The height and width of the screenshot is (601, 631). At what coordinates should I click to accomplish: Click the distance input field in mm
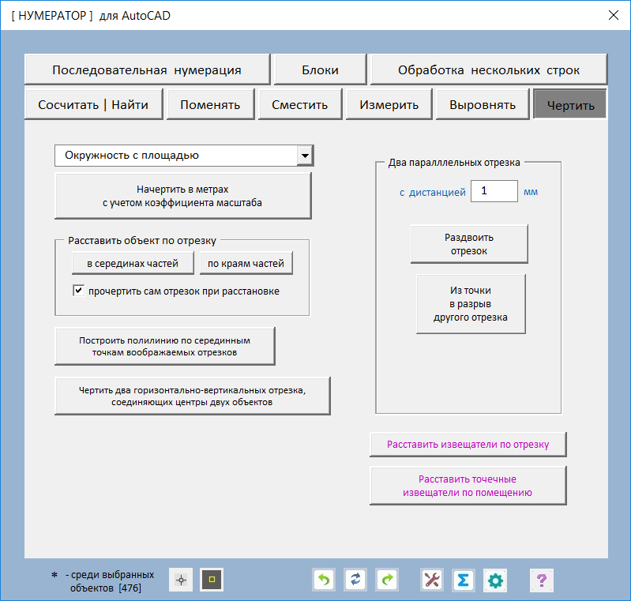coord(494,191)
